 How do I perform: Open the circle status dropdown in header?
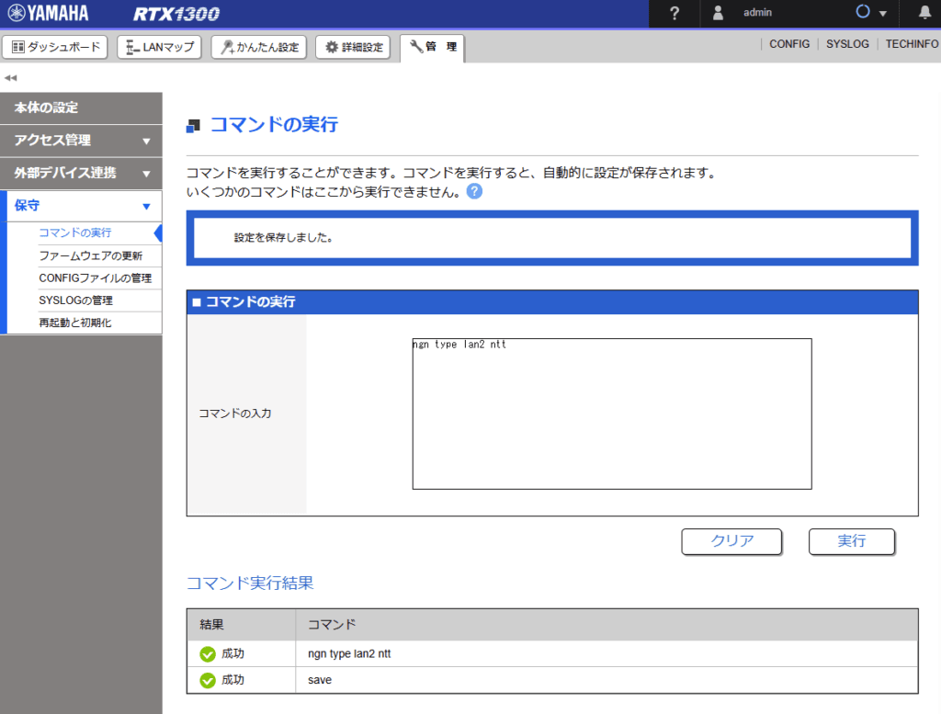point(871,13)
